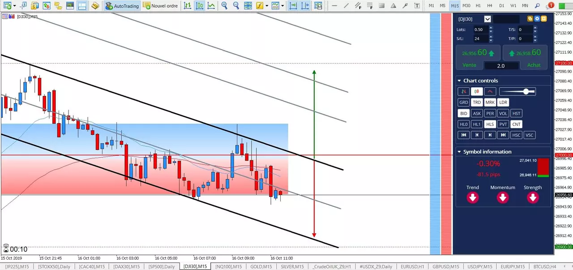
Task: Select the H1 timeframe
Action: (x=478, y=6)
